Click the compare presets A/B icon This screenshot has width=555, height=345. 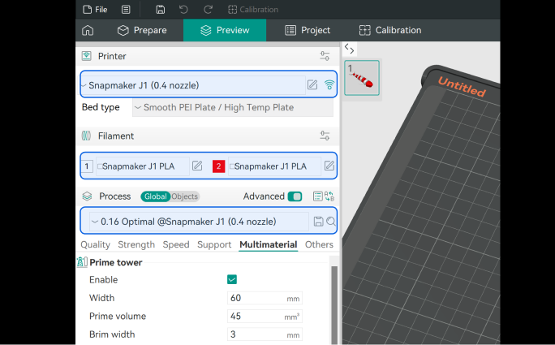click(329, 196)
